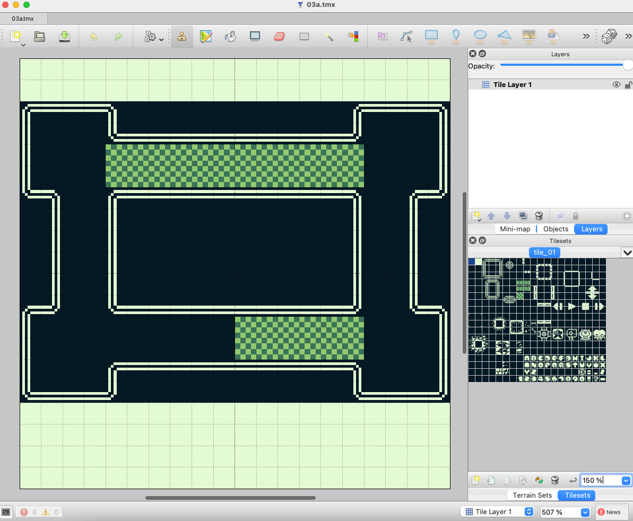633x521 pixels.
Task: Select the Insert Ellipse tool
Action: (480, 36)
